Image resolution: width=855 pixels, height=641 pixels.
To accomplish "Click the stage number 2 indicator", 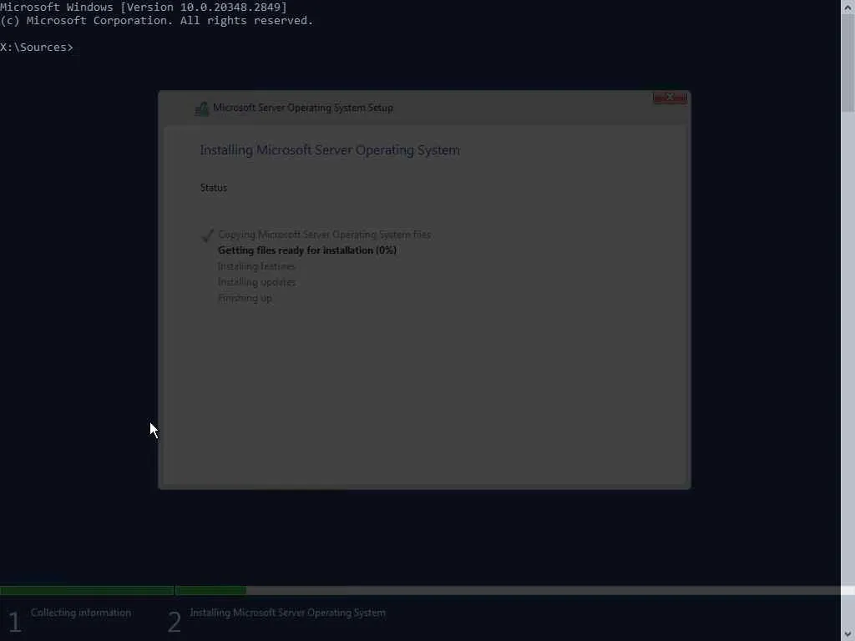I will [x=174, y=622].
